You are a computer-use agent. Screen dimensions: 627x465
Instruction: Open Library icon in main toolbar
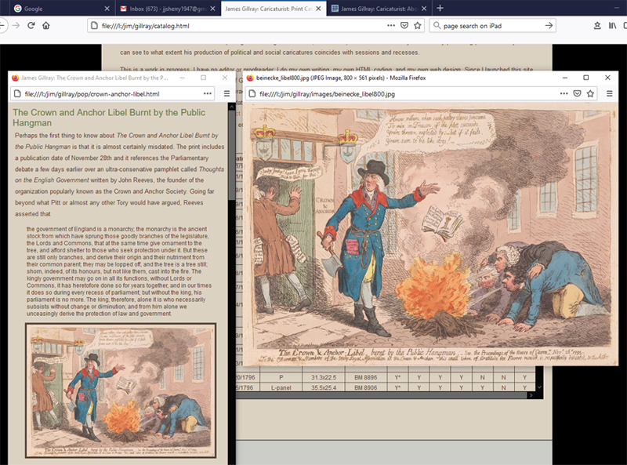click(611, 25)
